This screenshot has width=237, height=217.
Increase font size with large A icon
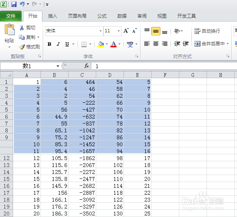point(126,31)
